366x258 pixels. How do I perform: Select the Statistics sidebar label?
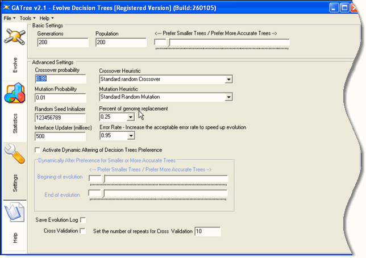pyautogui.click(x=15, y=123)
